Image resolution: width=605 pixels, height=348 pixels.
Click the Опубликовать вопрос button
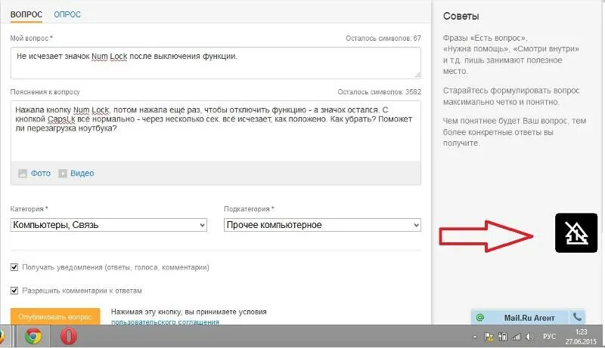click(55, 317)
